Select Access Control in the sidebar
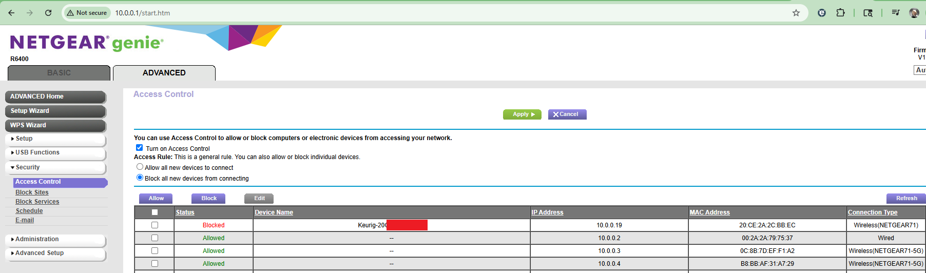Image resolution: width=926 pixels, height=273 pixels. coord(60,182)
